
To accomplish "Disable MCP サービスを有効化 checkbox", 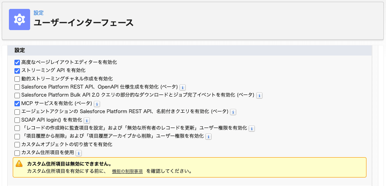I will pos(17,103).
